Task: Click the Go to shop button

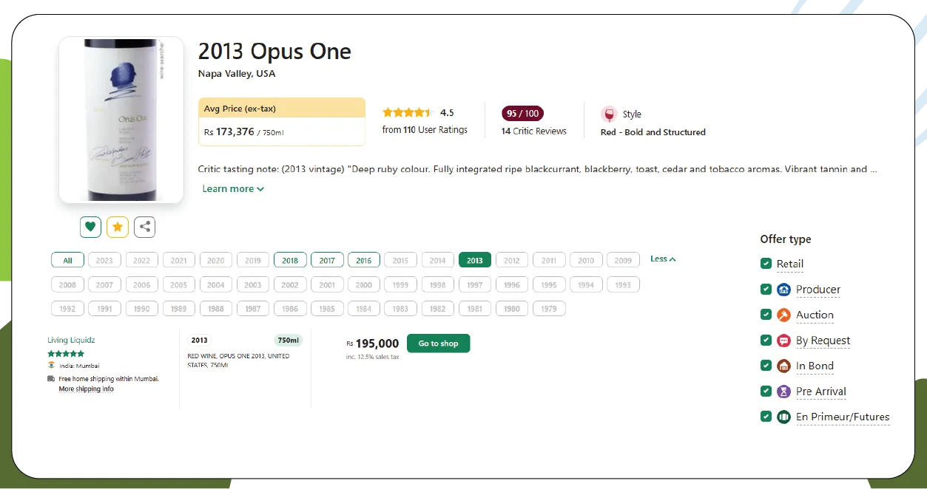Action: 438,343
